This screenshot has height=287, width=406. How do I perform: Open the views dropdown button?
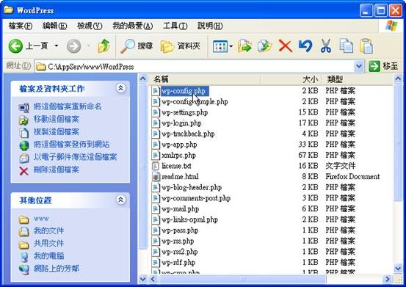(x=222, y=46)
